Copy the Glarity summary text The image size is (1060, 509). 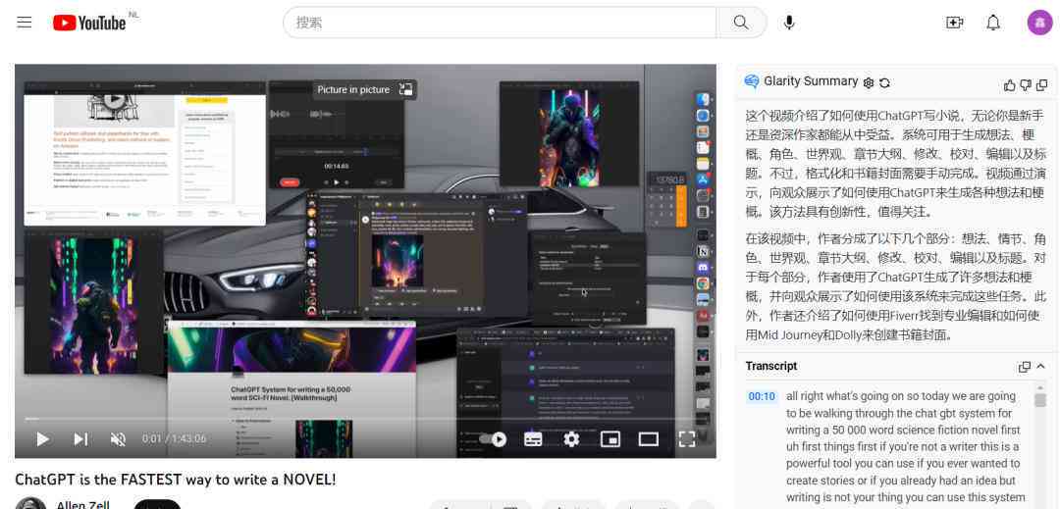(1041, 85)
